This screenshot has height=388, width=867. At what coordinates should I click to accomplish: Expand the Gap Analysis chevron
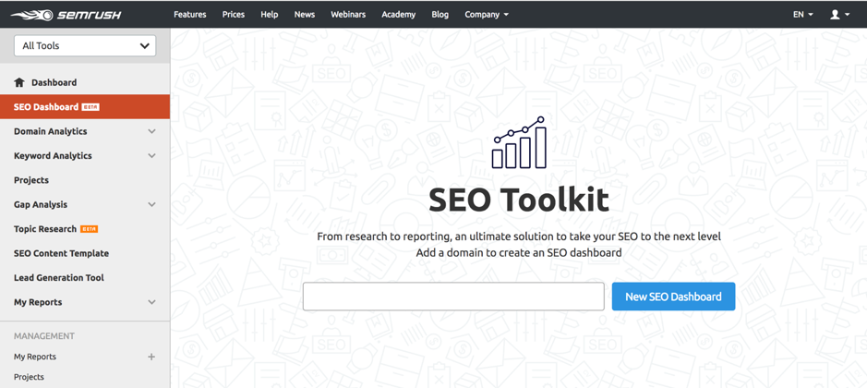151,205
